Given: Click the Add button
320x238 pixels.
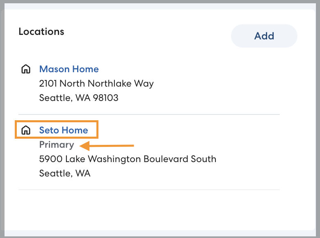Looking at the screenshot, I should pyautogui.click(x=264, y=36).
